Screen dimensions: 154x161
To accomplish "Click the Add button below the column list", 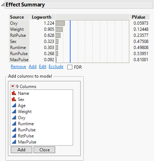I will 21,150.
